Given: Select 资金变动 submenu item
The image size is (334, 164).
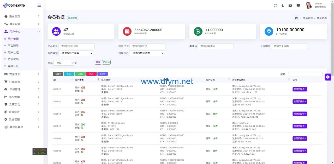Looking at the screenshot, I should [x=13, y=59].
